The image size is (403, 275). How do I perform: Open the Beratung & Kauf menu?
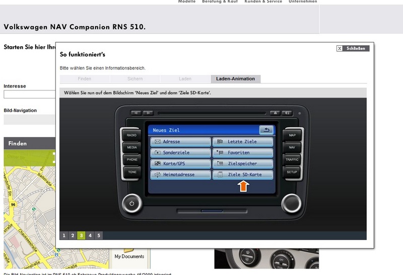tap(220, 2)
